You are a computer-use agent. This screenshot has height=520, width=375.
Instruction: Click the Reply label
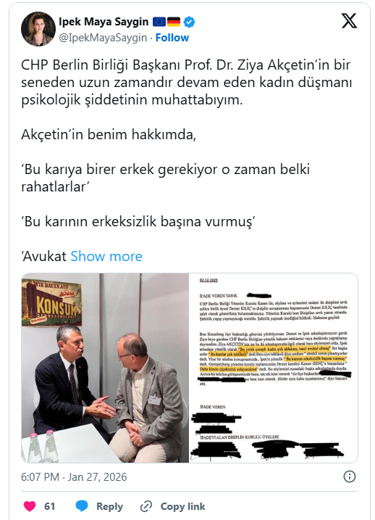tap(109, 506)
